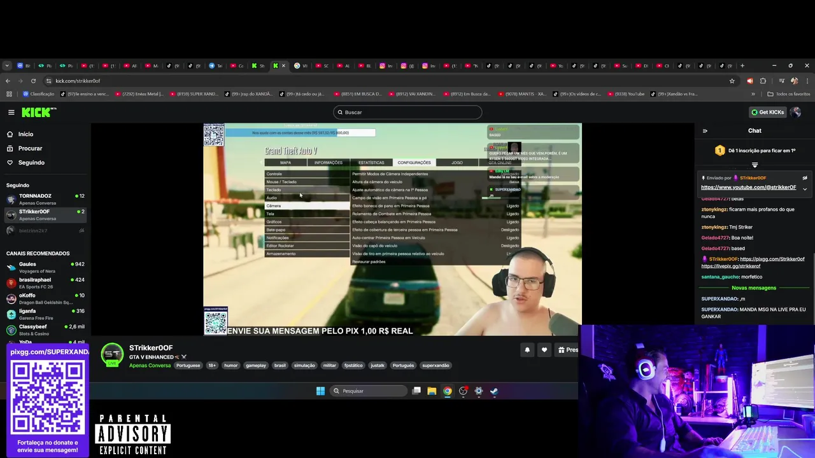Select the superxandão stream tag

click(x=436, y=365)
